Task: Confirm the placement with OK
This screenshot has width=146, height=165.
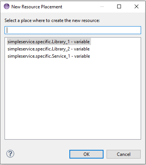Action: point(86,154)
